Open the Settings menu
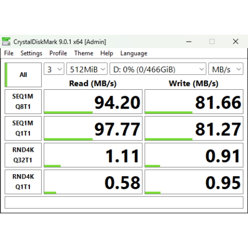 click(31, 53)
